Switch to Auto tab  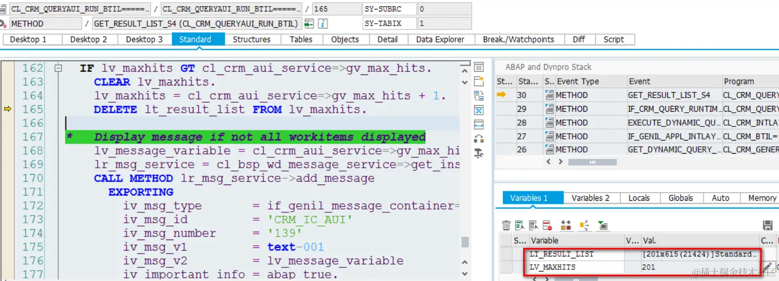[721, 198]
